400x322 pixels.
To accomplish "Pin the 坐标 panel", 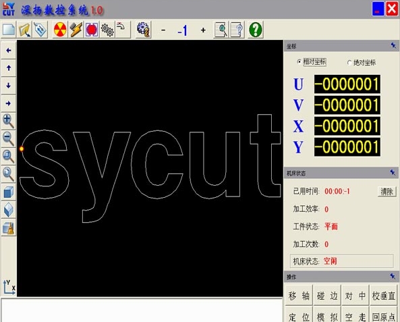I will [393, 46].
